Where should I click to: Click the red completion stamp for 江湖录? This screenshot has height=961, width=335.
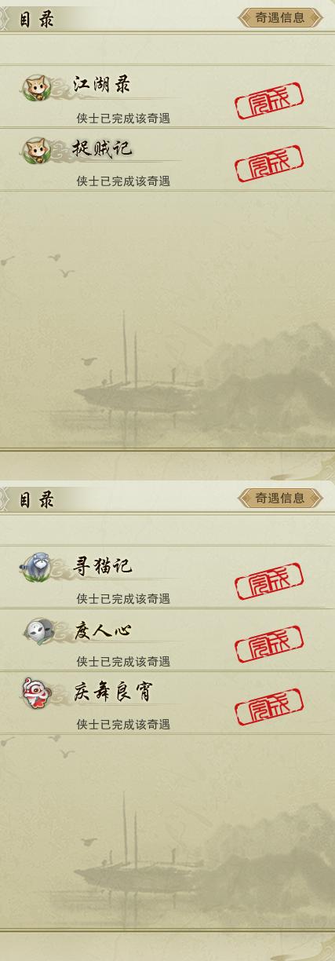(x=269, y=101)
